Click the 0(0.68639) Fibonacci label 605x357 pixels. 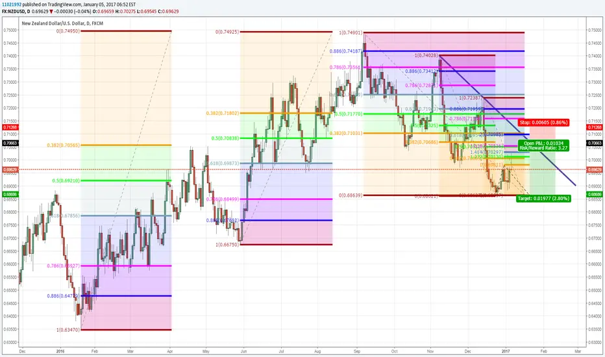[x=351, y=195]
